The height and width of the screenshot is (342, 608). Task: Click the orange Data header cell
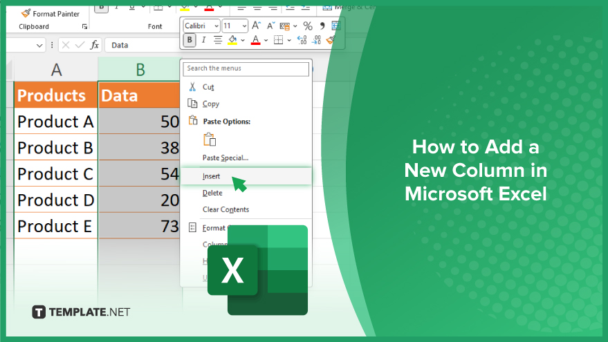tap(140, 95)
